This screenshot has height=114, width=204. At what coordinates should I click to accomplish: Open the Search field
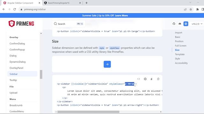69,24
